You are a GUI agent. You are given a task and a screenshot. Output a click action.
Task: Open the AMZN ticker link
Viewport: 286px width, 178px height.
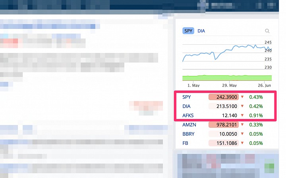click(189, 125)
